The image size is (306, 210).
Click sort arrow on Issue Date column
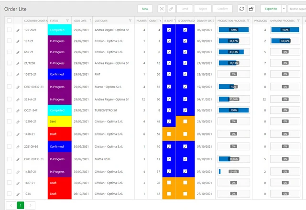click(90, 21)
